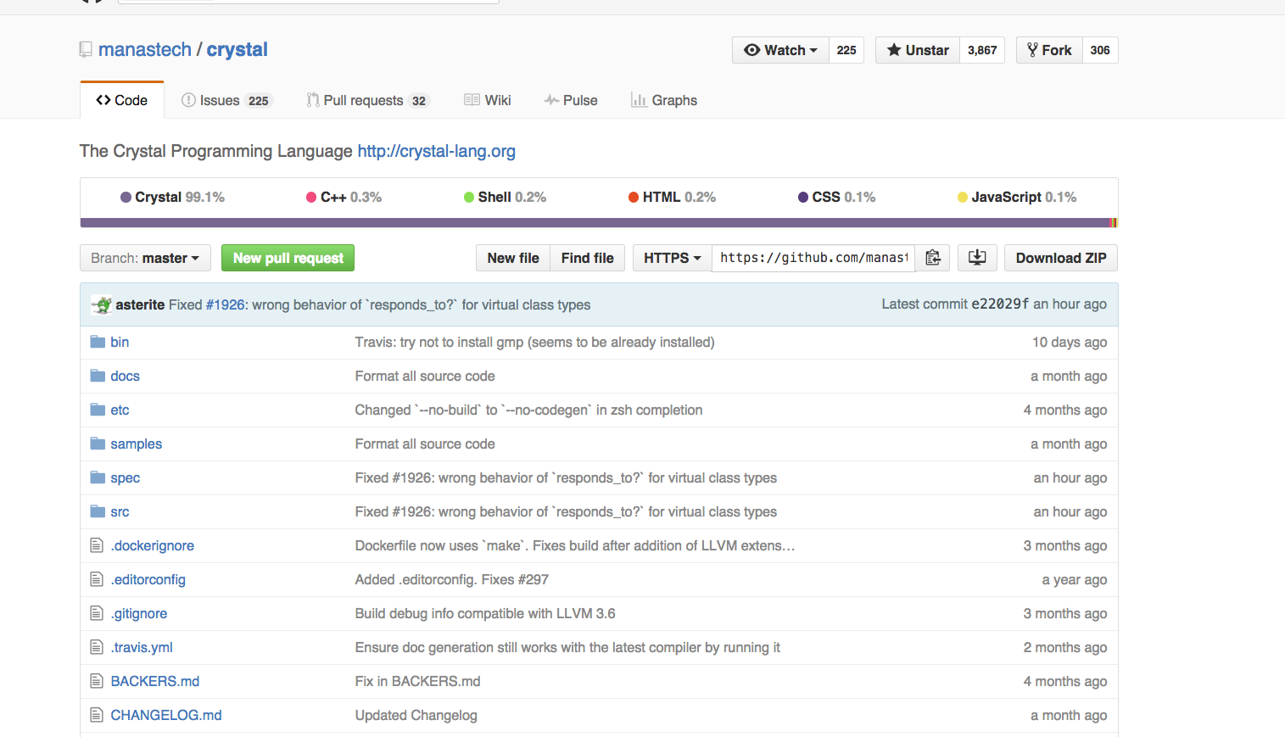Viewport: 1285px width, 737px height.
Task: Open the asterite author link
Action: click(x=140, y=304)
